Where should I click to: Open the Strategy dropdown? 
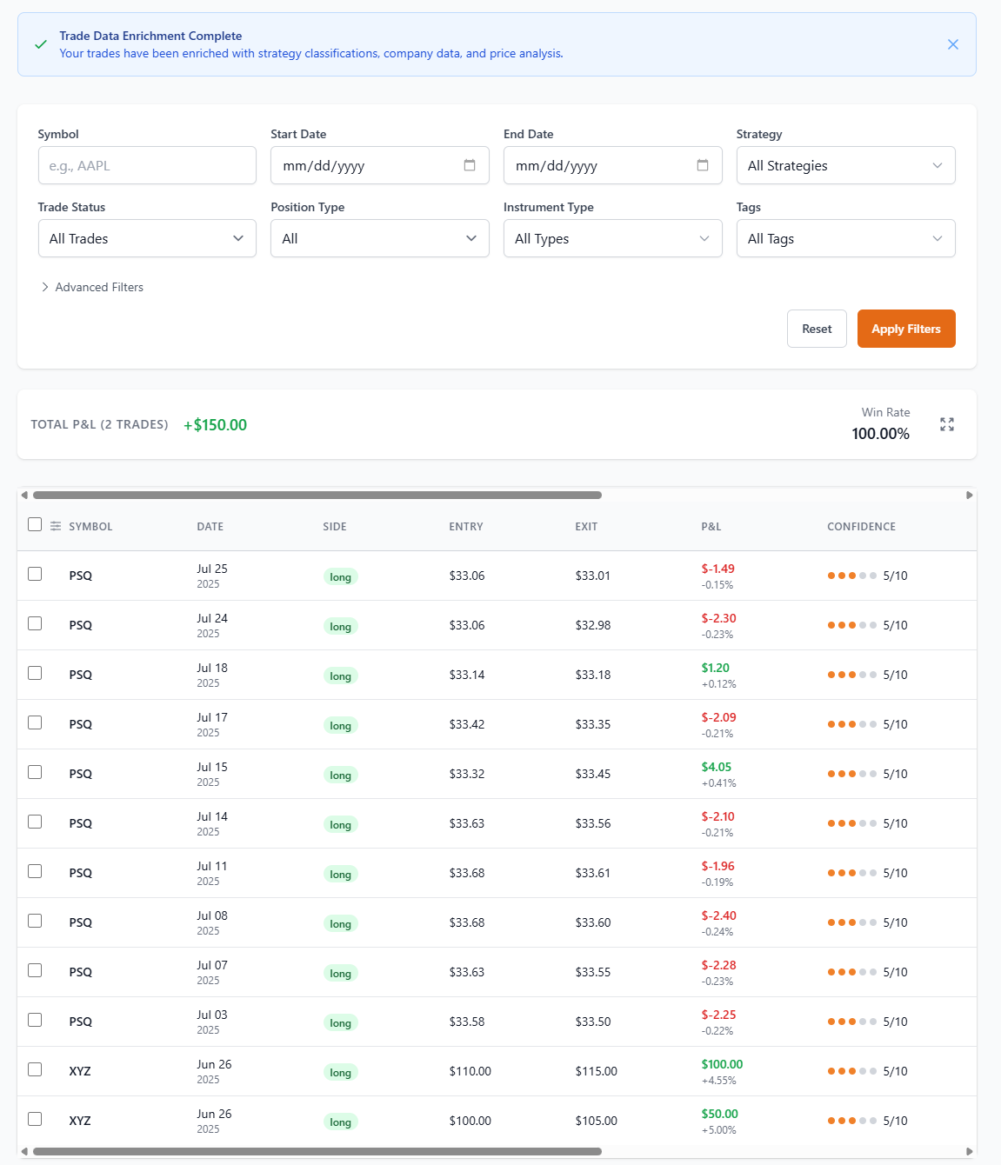click(845, 165)
